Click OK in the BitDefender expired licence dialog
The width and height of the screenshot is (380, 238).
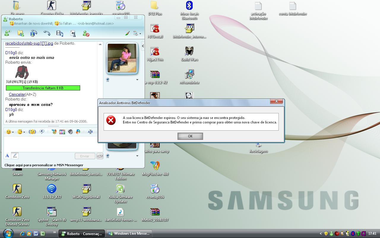point(190,136)
